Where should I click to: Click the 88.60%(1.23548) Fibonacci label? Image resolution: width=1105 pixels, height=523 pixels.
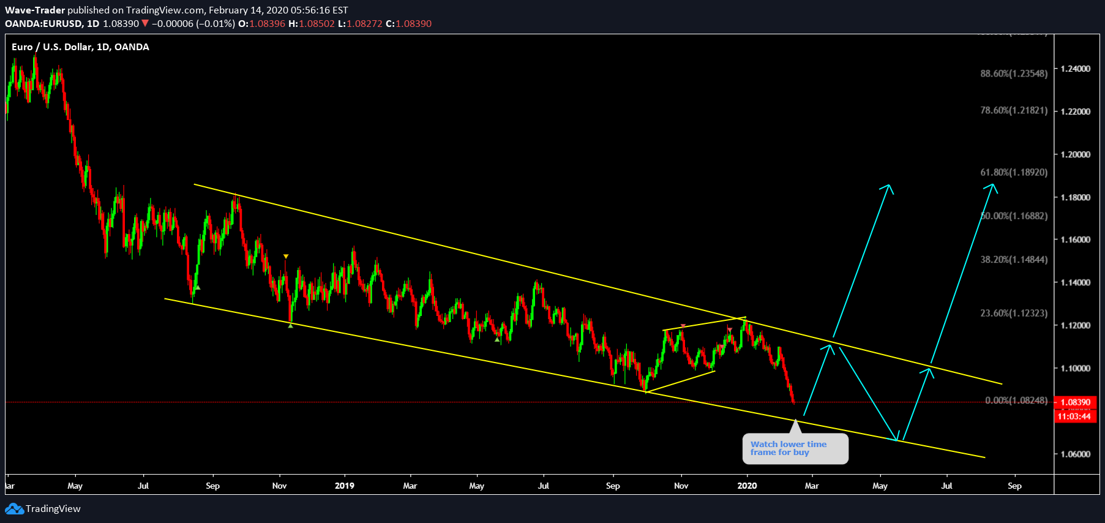pos(1014,73)
